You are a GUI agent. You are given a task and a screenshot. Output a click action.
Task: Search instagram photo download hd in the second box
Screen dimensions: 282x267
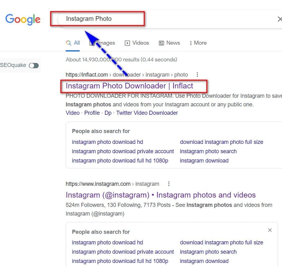point(107,243)
